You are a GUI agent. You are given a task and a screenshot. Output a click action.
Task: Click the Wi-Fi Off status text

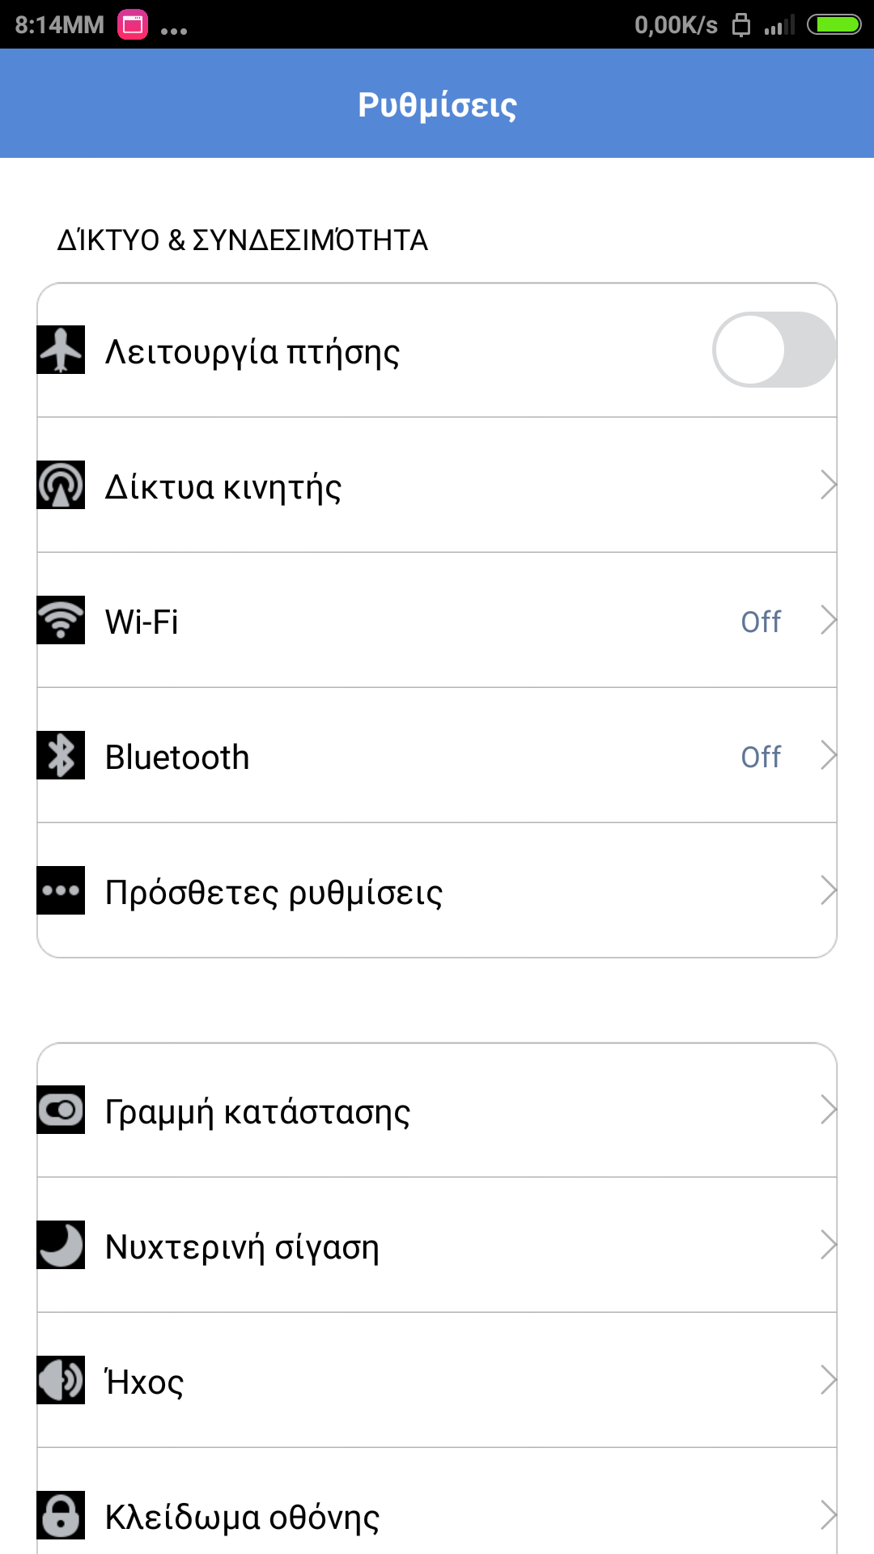(x=761, y=622)
